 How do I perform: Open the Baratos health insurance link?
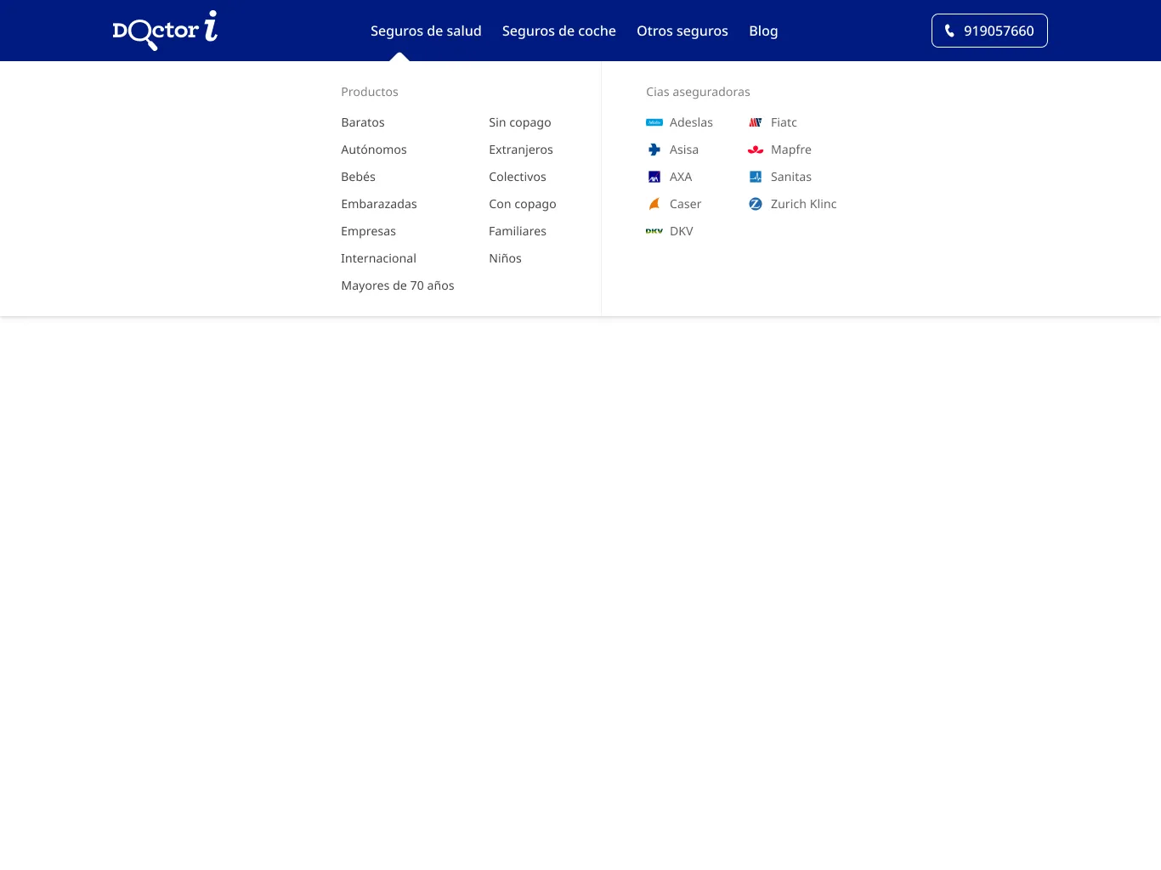pos(363,122)
